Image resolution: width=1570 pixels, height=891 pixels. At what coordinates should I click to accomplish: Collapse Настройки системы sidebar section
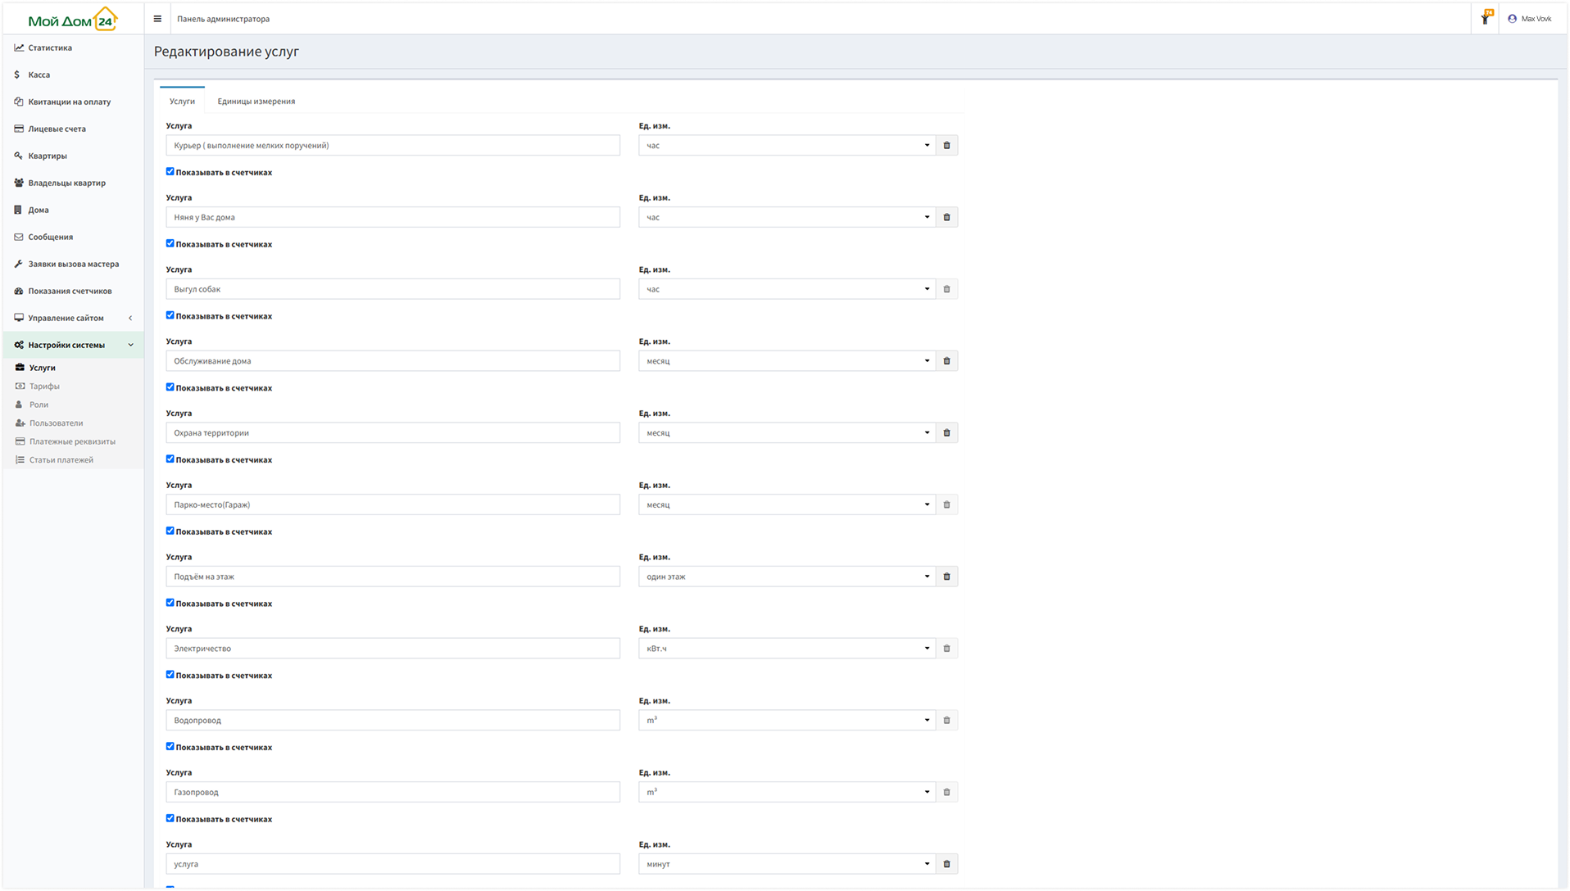click(x=72, y=345)
